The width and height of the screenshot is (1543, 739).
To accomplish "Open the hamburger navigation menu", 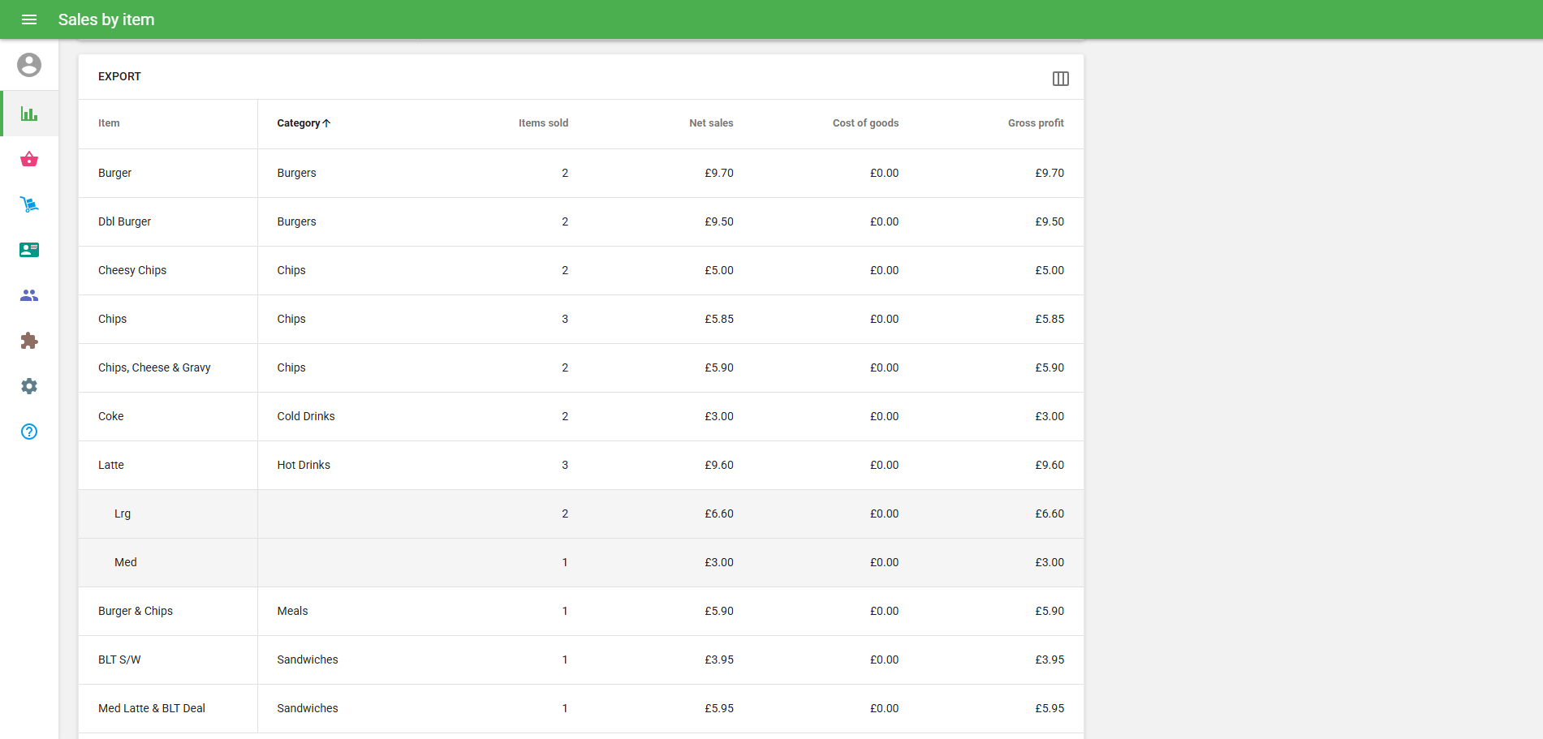I will click(29, 19).
